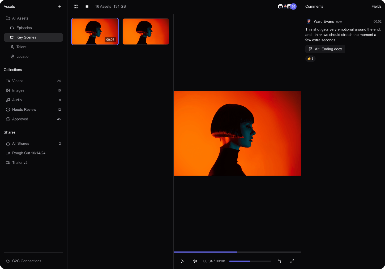The image size is (385, 269).
Task: Open the Videos collection
Action: (33, 81)
